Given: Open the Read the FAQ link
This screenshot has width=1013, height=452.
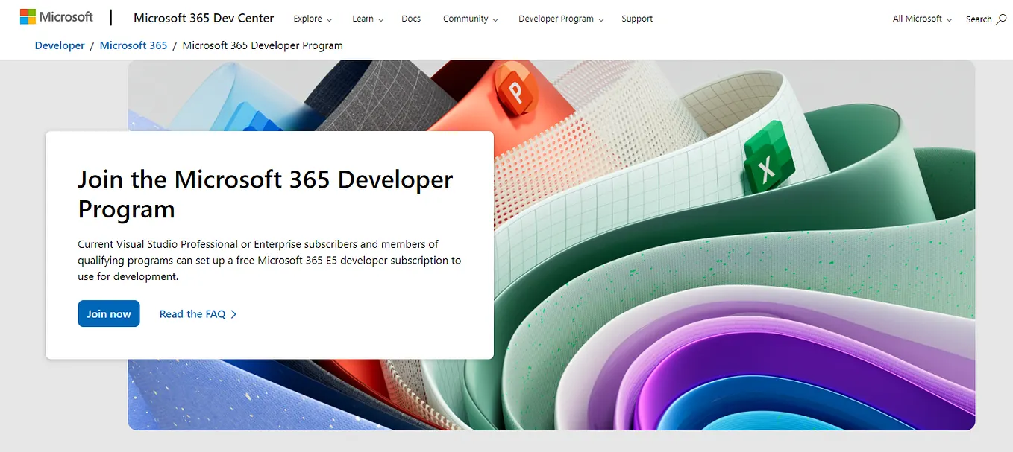Looking at the screenshot, I should 192,313.
